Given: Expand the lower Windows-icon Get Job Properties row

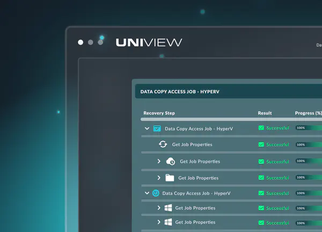Looking at the screenshot, I should pos(159,222).
